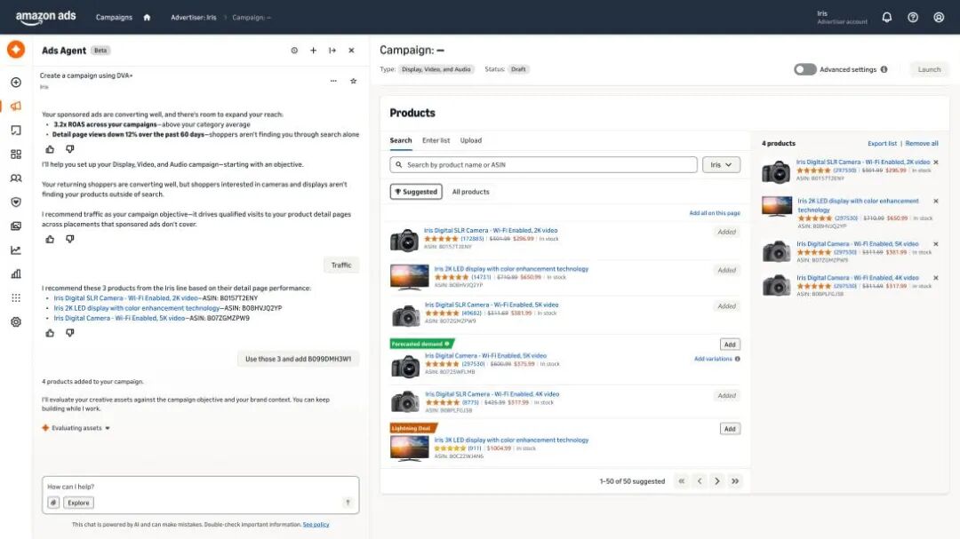This screenshot has width=960, height=539.
Task: Open the Iris brand dropdown
Action: pyautogui.click(x=721, y=164)
